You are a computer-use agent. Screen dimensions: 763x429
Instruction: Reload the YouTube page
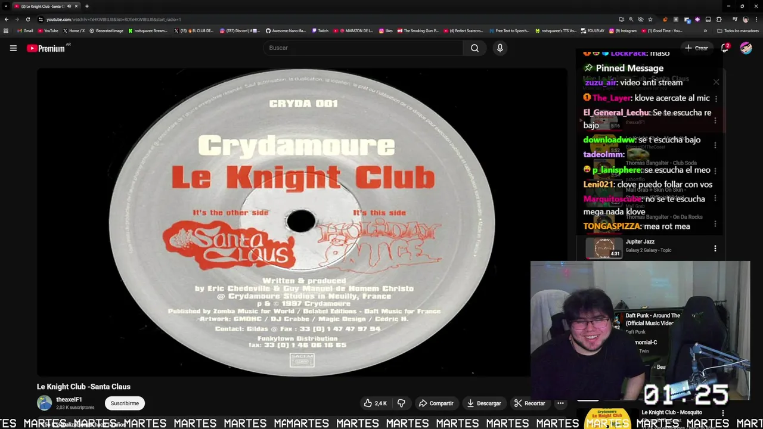click(x=27, y=19)
